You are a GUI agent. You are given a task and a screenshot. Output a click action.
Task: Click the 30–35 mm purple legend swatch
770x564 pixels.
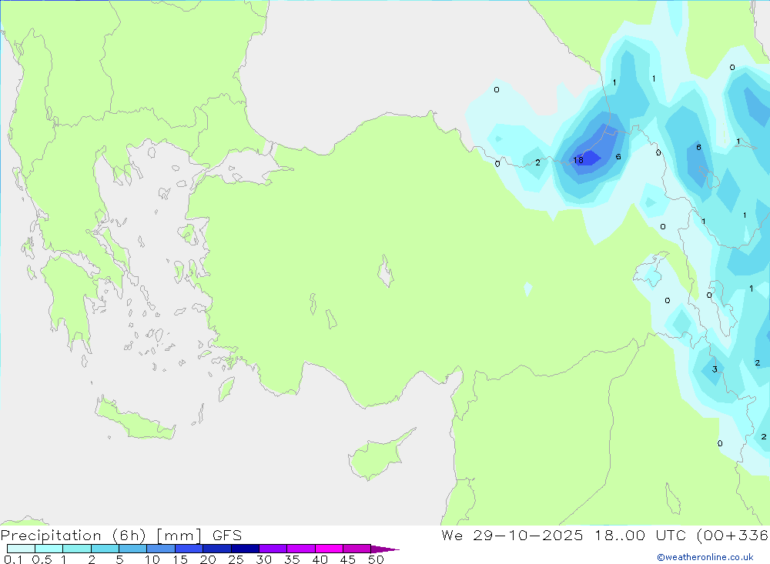pyautogui.click(x=273, y=549)
